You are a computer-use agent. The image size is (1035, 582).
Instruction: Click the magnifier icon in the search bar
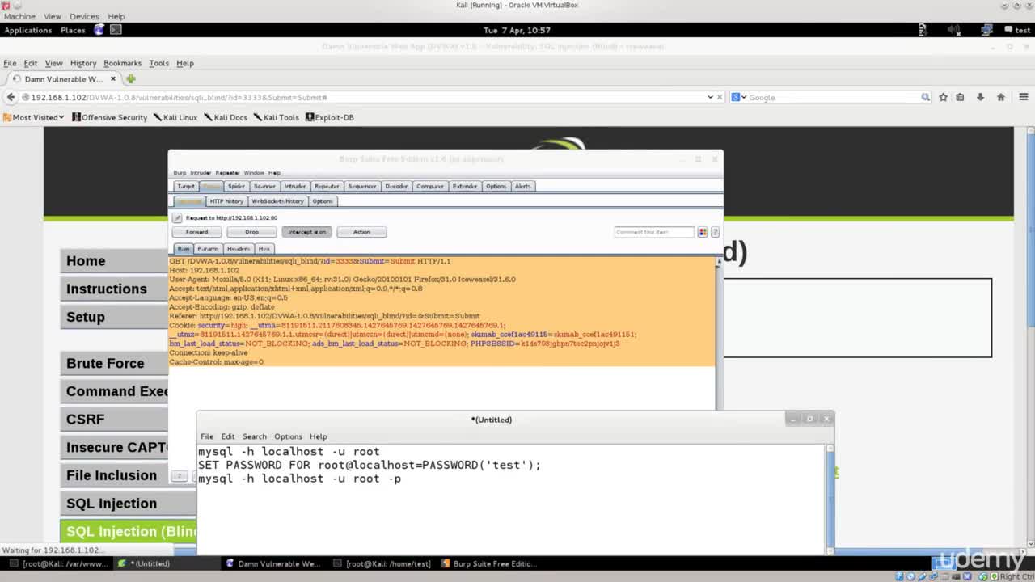point(925,97)
